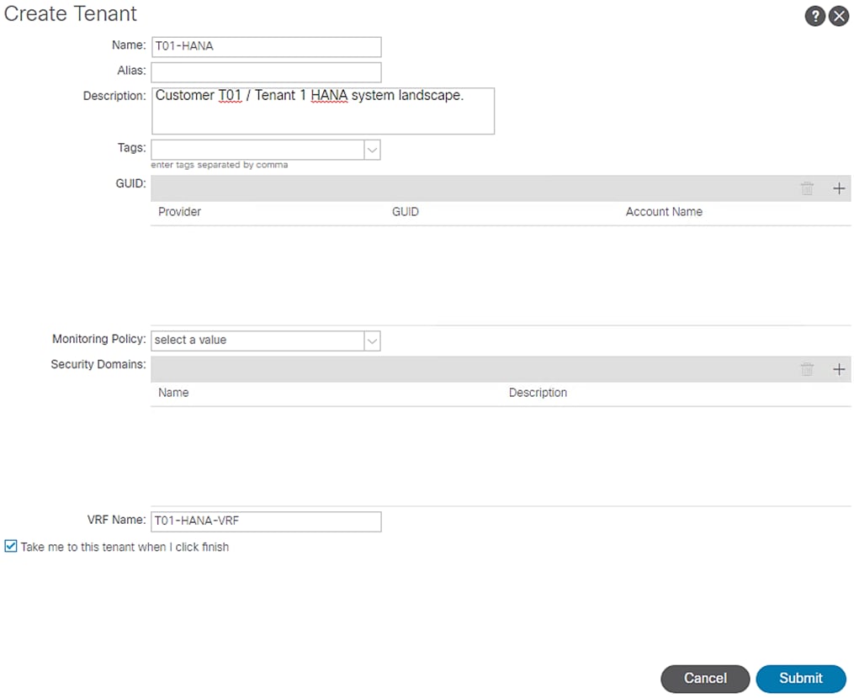This screenshot has width=854, height=698.
Task: Click the Provider column header
Action: point(179,212)
